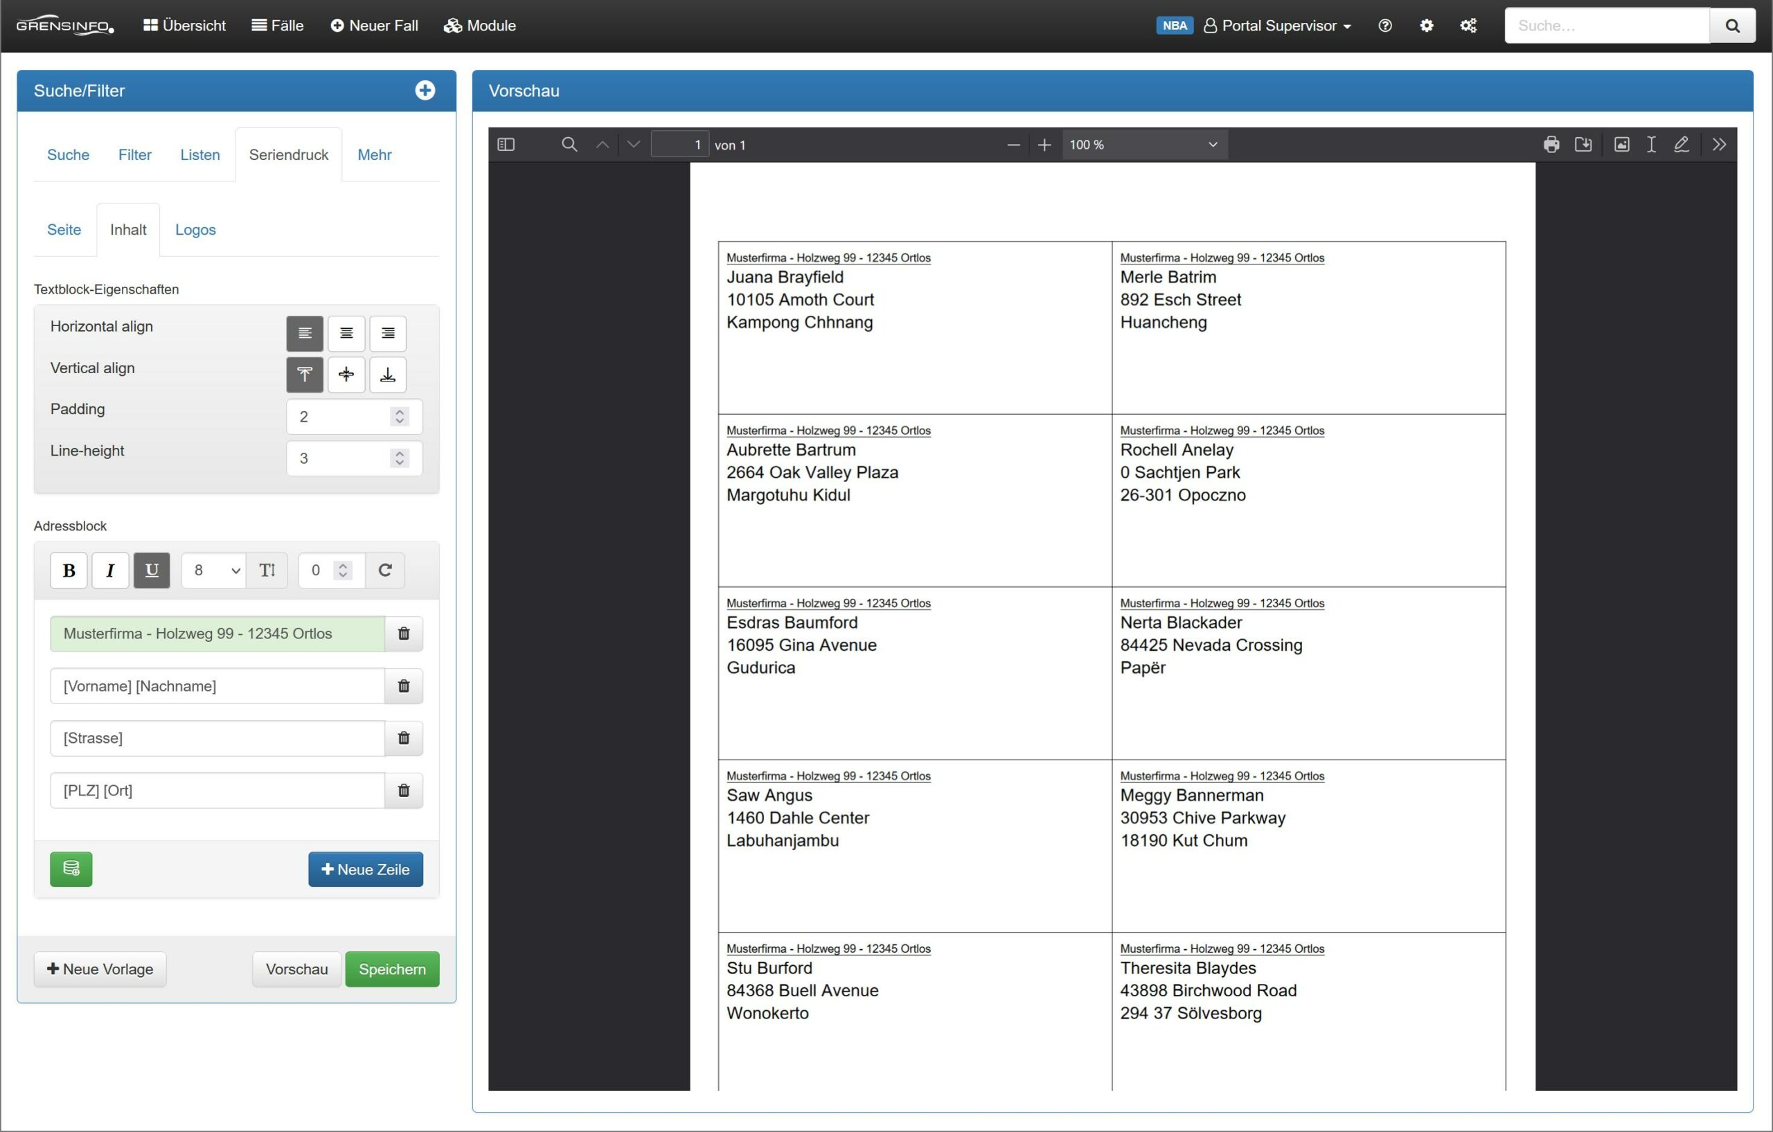Open the help question mark icon
Image resolution: width=1773 pixels, height=1132 pixels.
(1384, 26)
